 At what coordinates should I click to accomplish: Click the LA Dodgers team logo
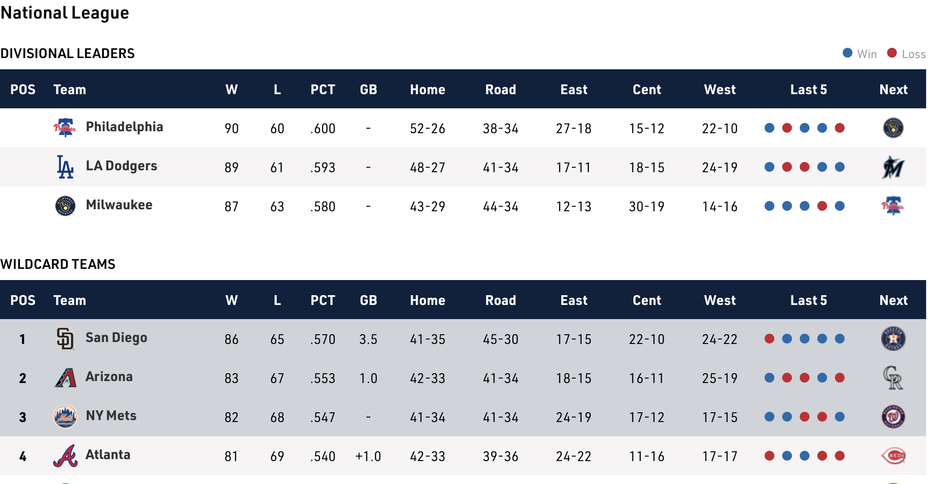click(65, 167)
